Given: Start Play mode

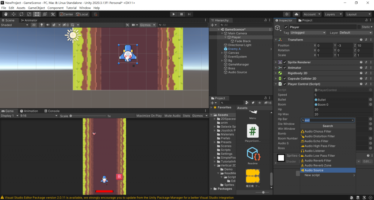Looking at the screenshot, I should pos(173,14).
